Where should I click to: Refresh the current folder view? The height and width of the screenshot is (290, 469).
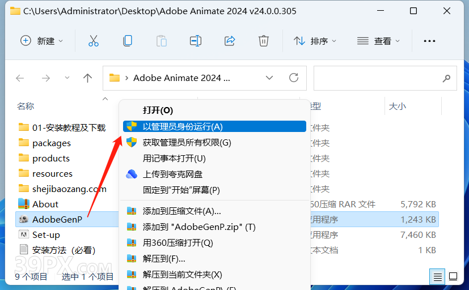pos(294,78)
